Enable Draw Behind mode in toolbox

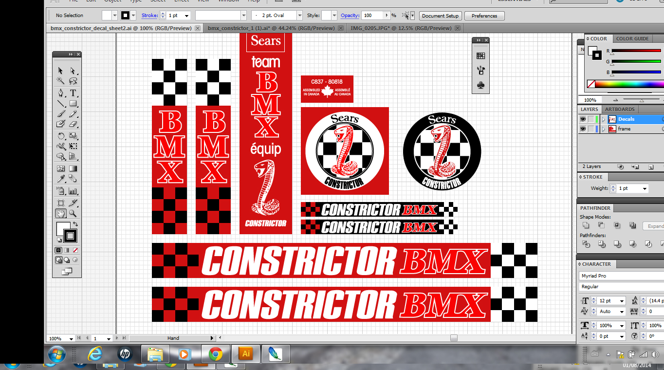pos(67,260)
